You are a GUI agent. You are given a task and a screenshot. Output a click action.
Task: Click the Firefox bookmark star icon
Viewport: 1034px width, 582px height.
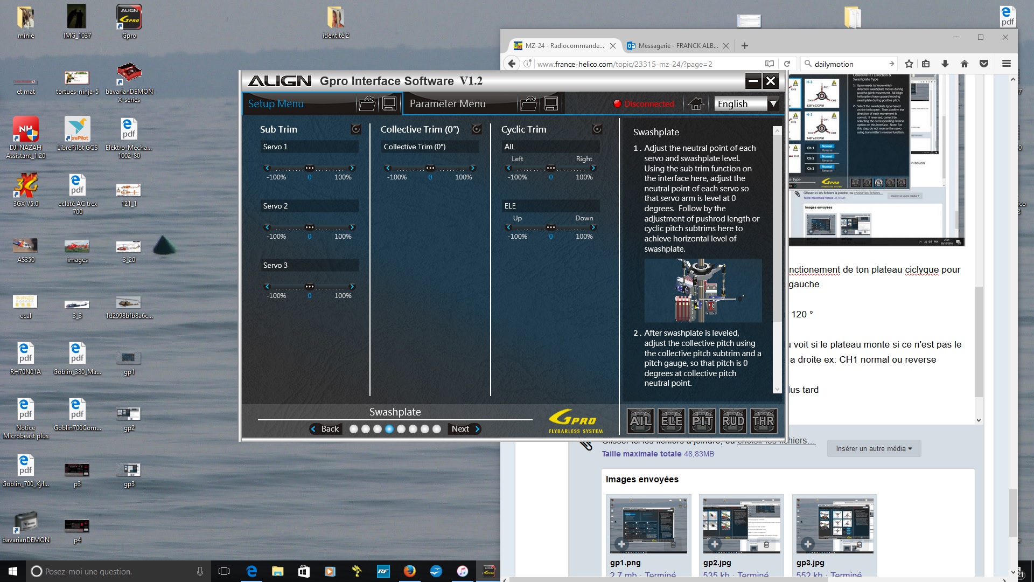(909, 64)
